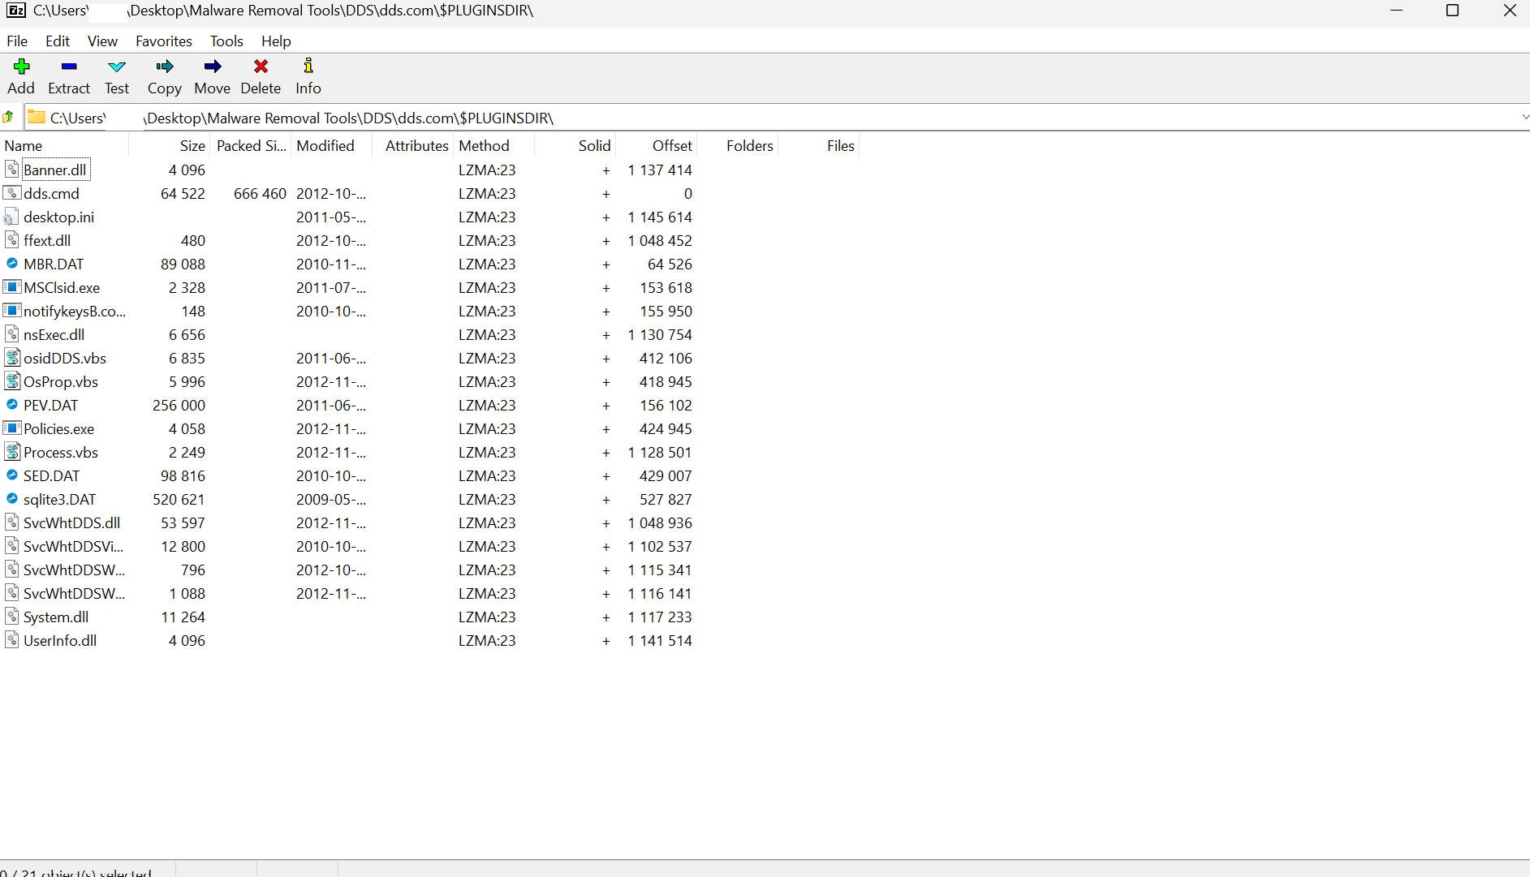The height and width of the screenshot is (877, 1530).
Task: Sort by the Size column header
Action: coord(169,145)
